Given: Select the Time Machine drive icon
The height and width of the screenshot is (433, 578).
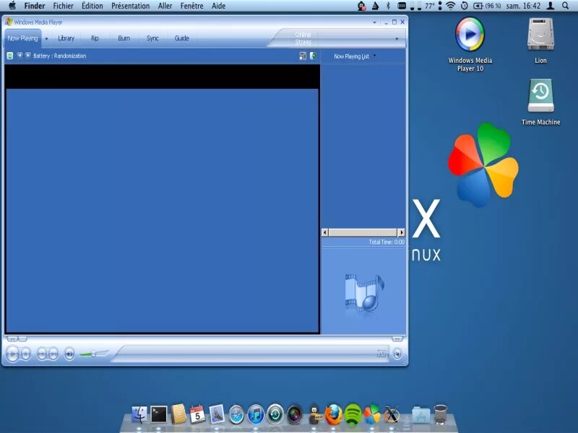Looking at the screenshot, I should coord(540,102).
